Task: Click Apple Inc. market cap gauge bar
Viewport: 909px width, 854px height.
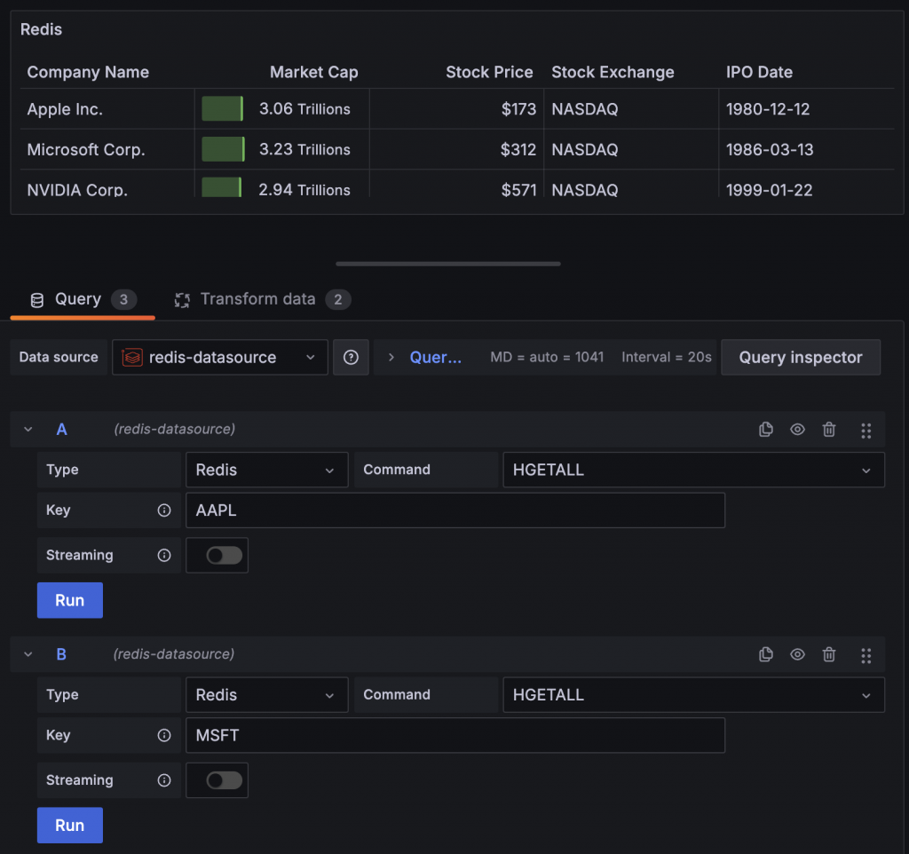Action: pos(223,108)
